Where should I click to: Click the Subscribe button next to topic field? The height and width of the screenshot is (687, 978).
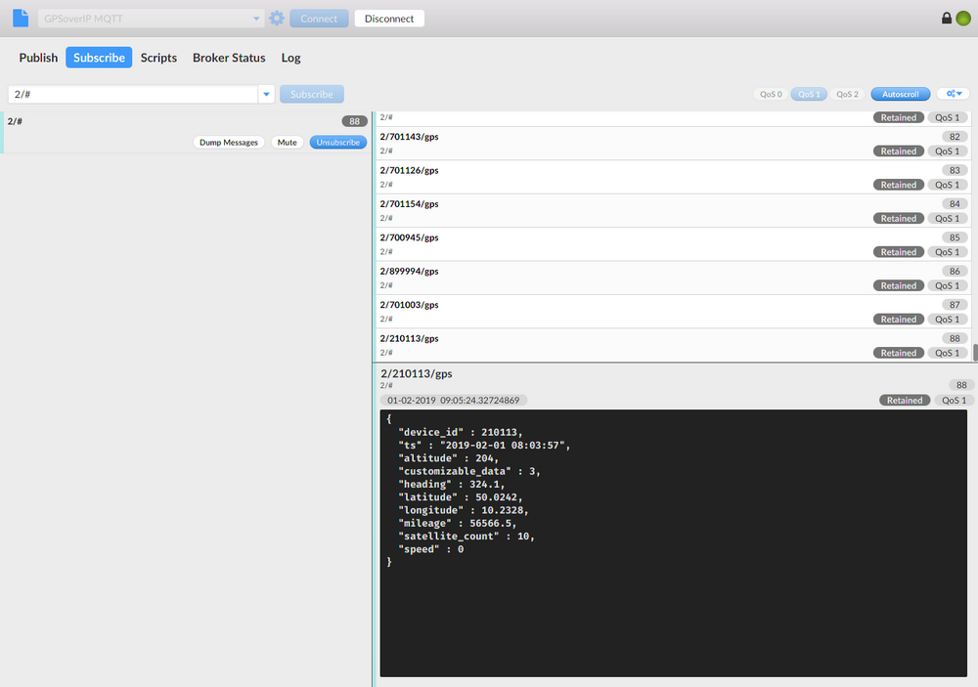coord(312,94)
